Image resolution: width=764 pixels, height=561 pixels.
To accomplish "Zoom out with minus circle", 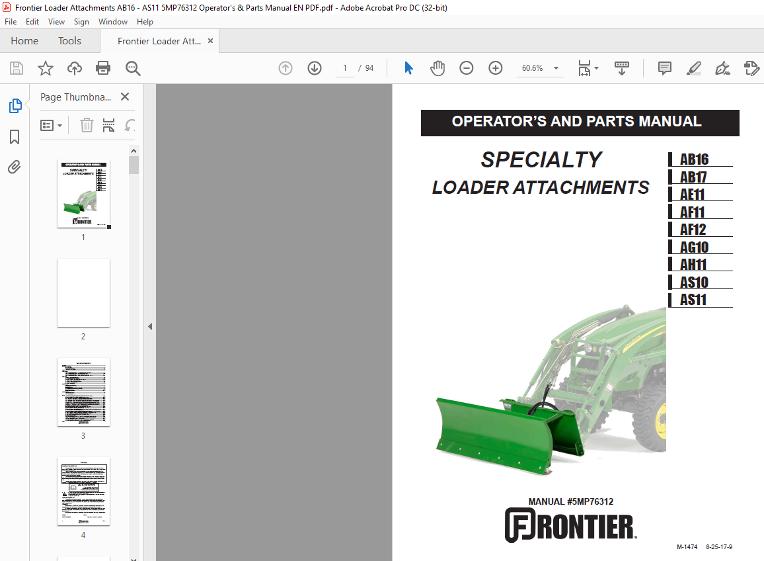I will pyautogui.click(x=467, y=67).
